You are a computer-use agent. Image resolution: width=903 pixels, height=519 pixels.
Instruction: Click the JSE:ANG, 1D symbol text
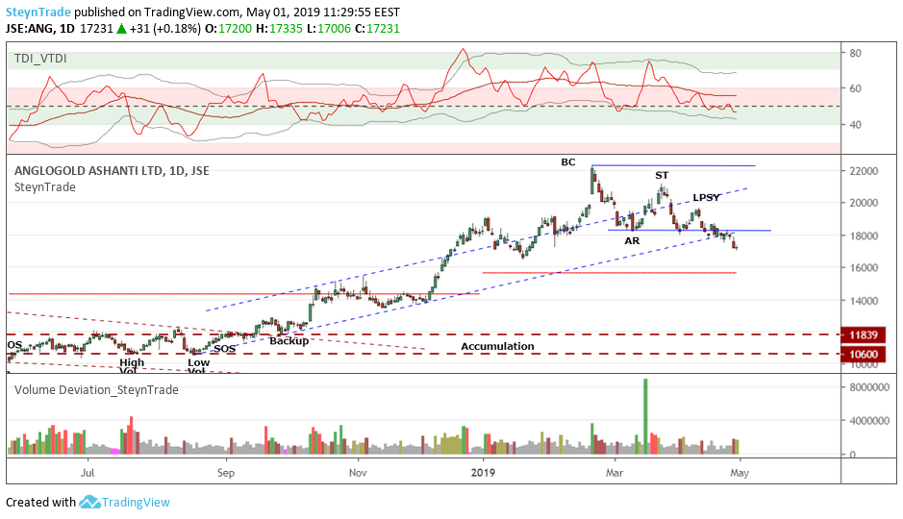pyautogui.click(x=40, y=29)
